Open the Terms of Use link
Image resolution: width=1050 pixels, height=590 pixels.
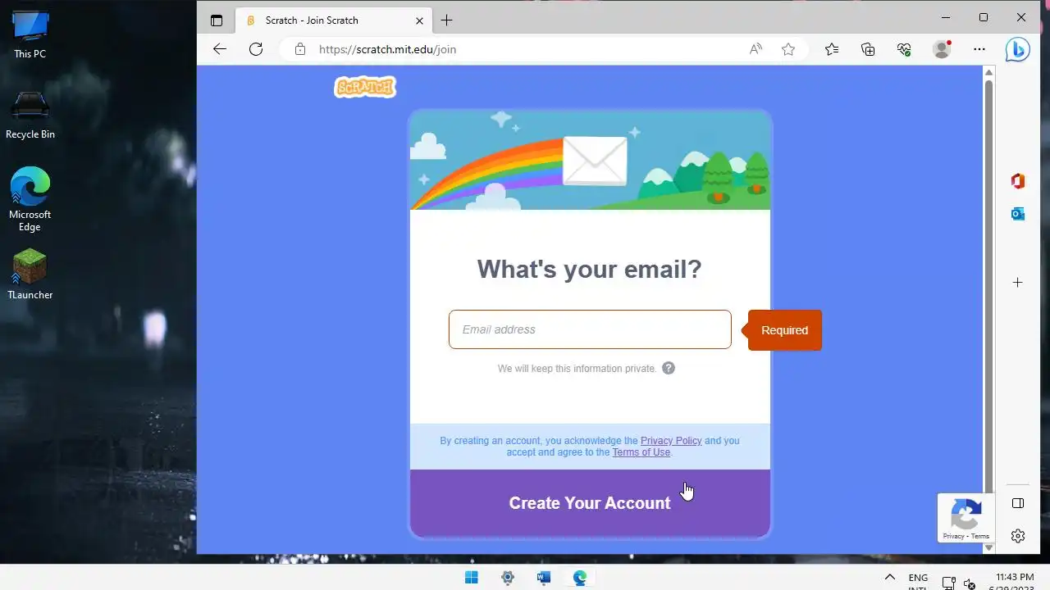coord(641,452)
